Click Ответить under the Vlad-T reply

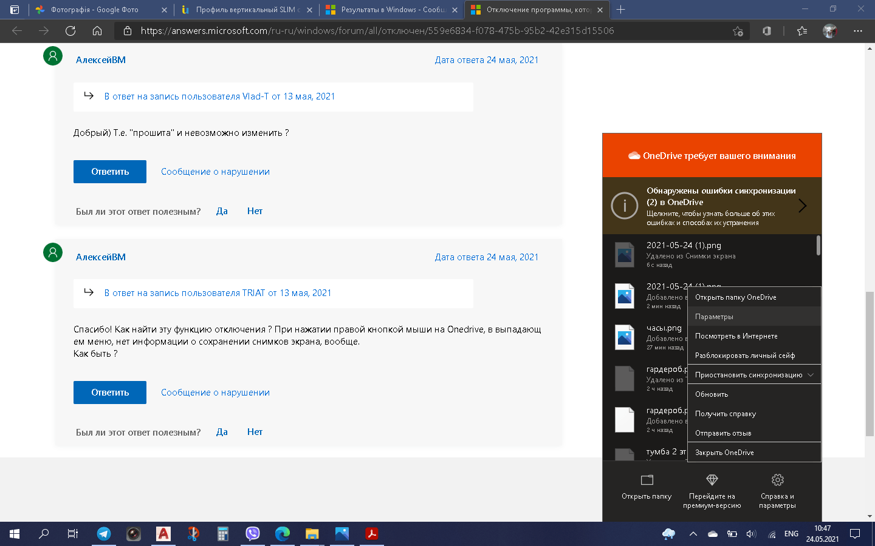[x=110, y=172]
